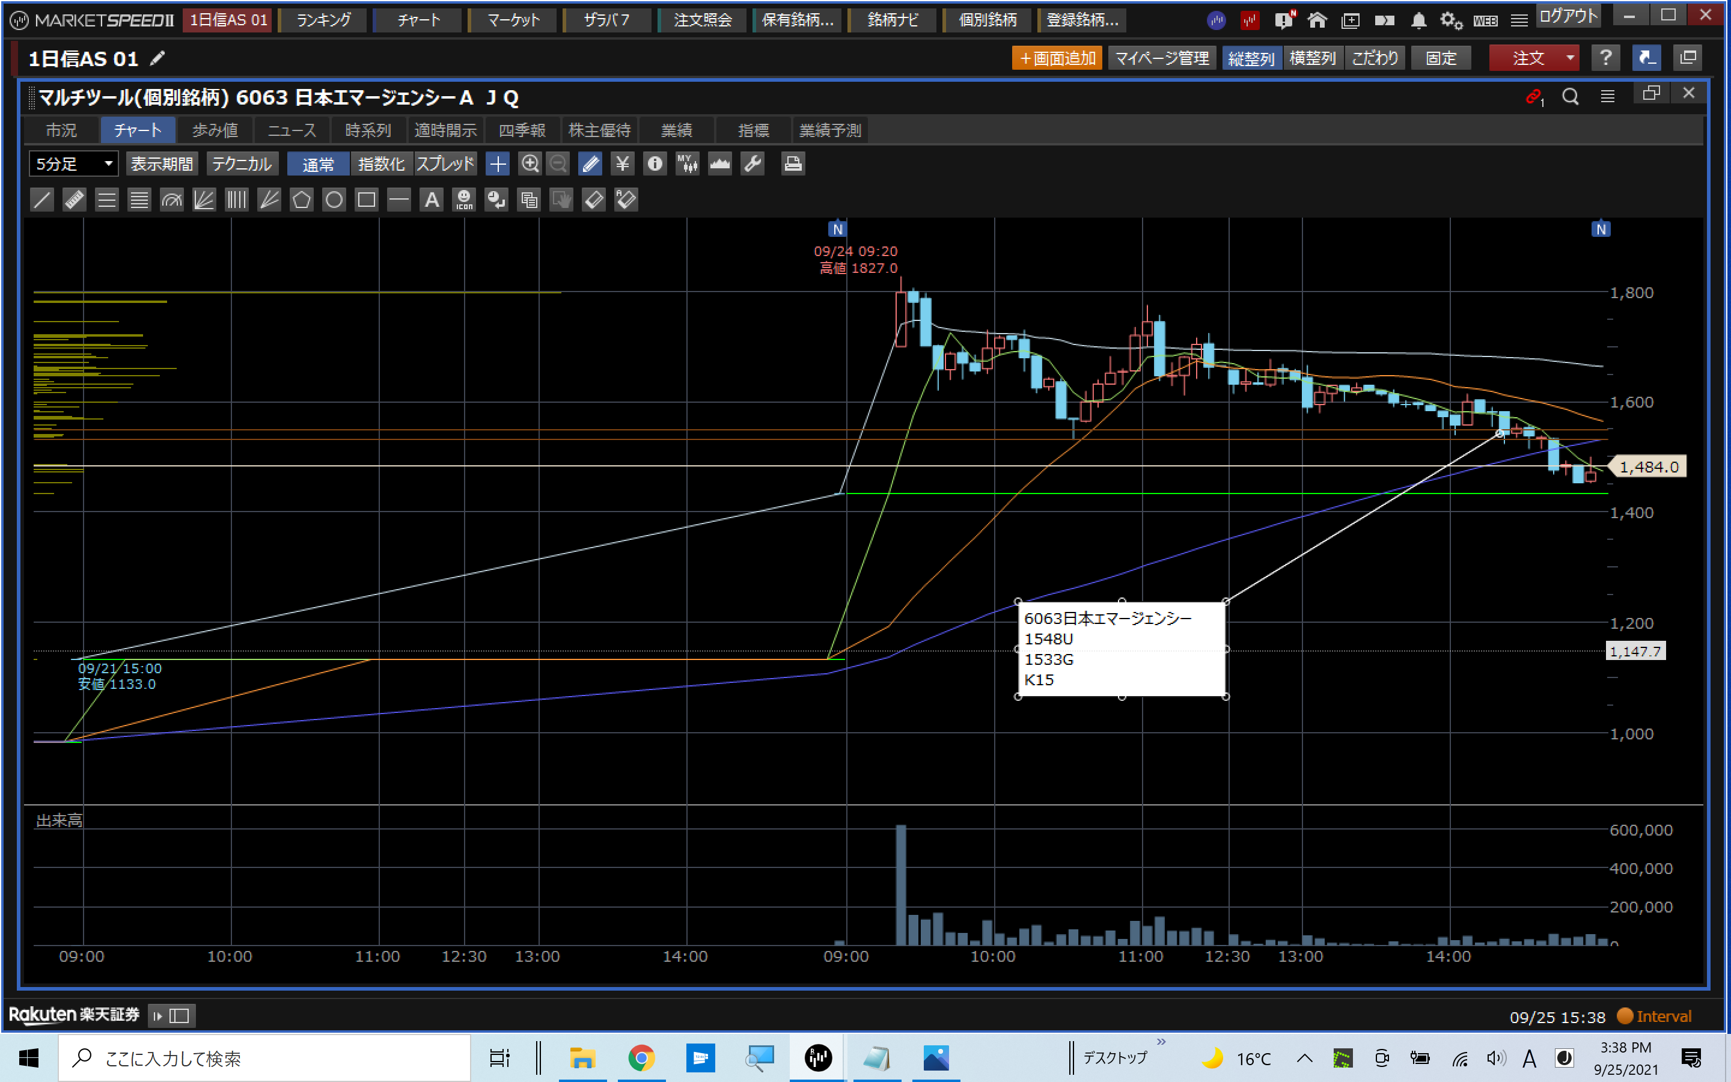The height and width of the screenshot is (1082, 1731).
Task: Expand the 注文 order dropdown arrow
Action: point(1569,58)
